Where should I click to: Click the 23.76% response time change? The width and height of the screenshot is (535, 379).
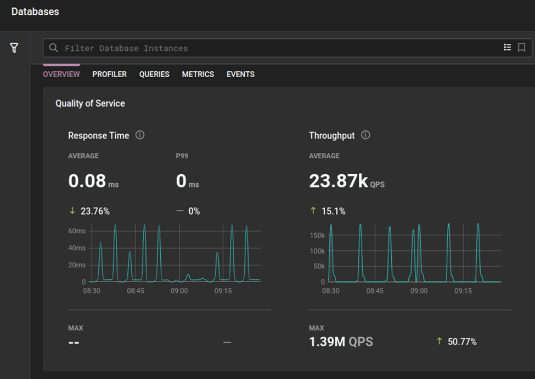[90, 211]
